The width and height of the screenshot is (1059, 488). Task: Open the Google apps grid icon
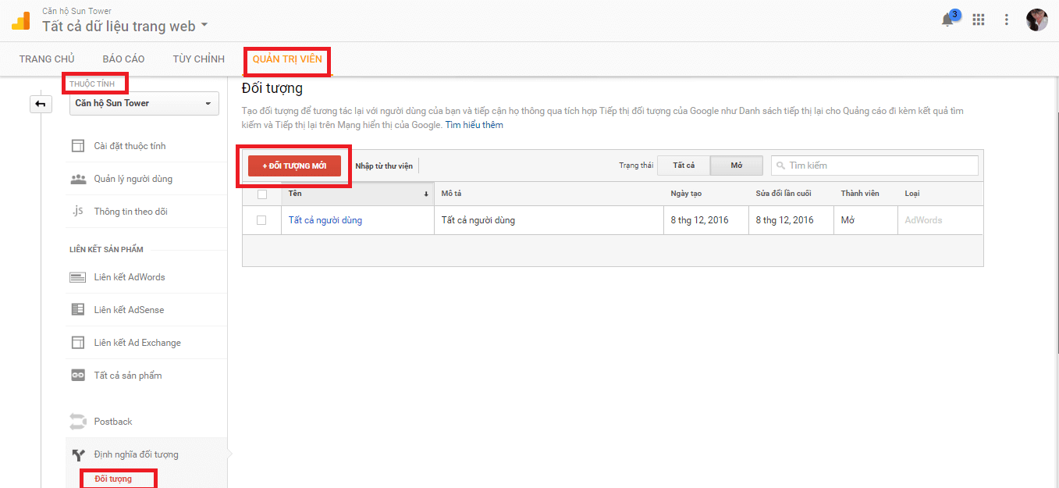pyautogui.click(x=979, y=20)
